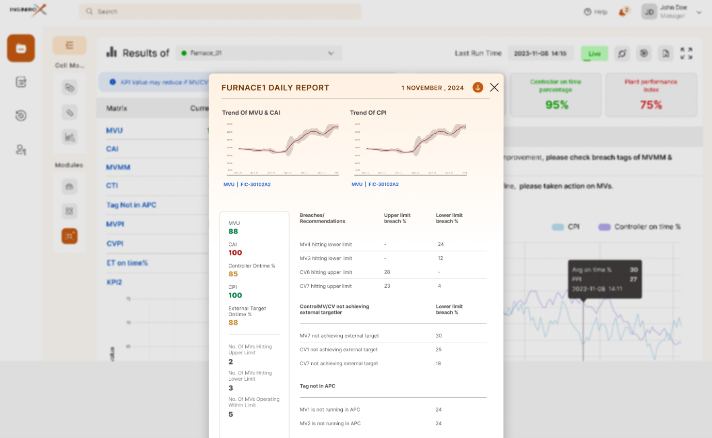Open the user management sidebar icon

coord(21,149)
